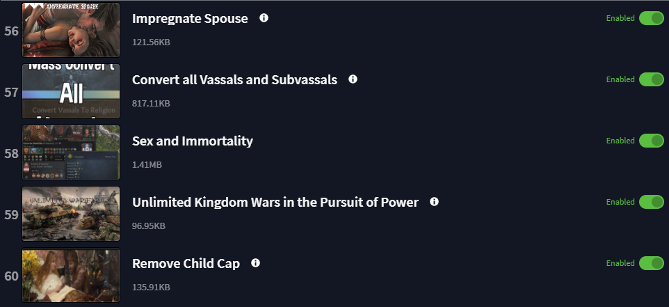Disable the Remove Child Cap toggle

(x=651, y=263)
